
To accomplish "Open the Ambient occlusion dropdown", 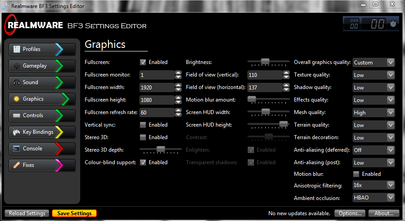I will (x=374, y=198).
